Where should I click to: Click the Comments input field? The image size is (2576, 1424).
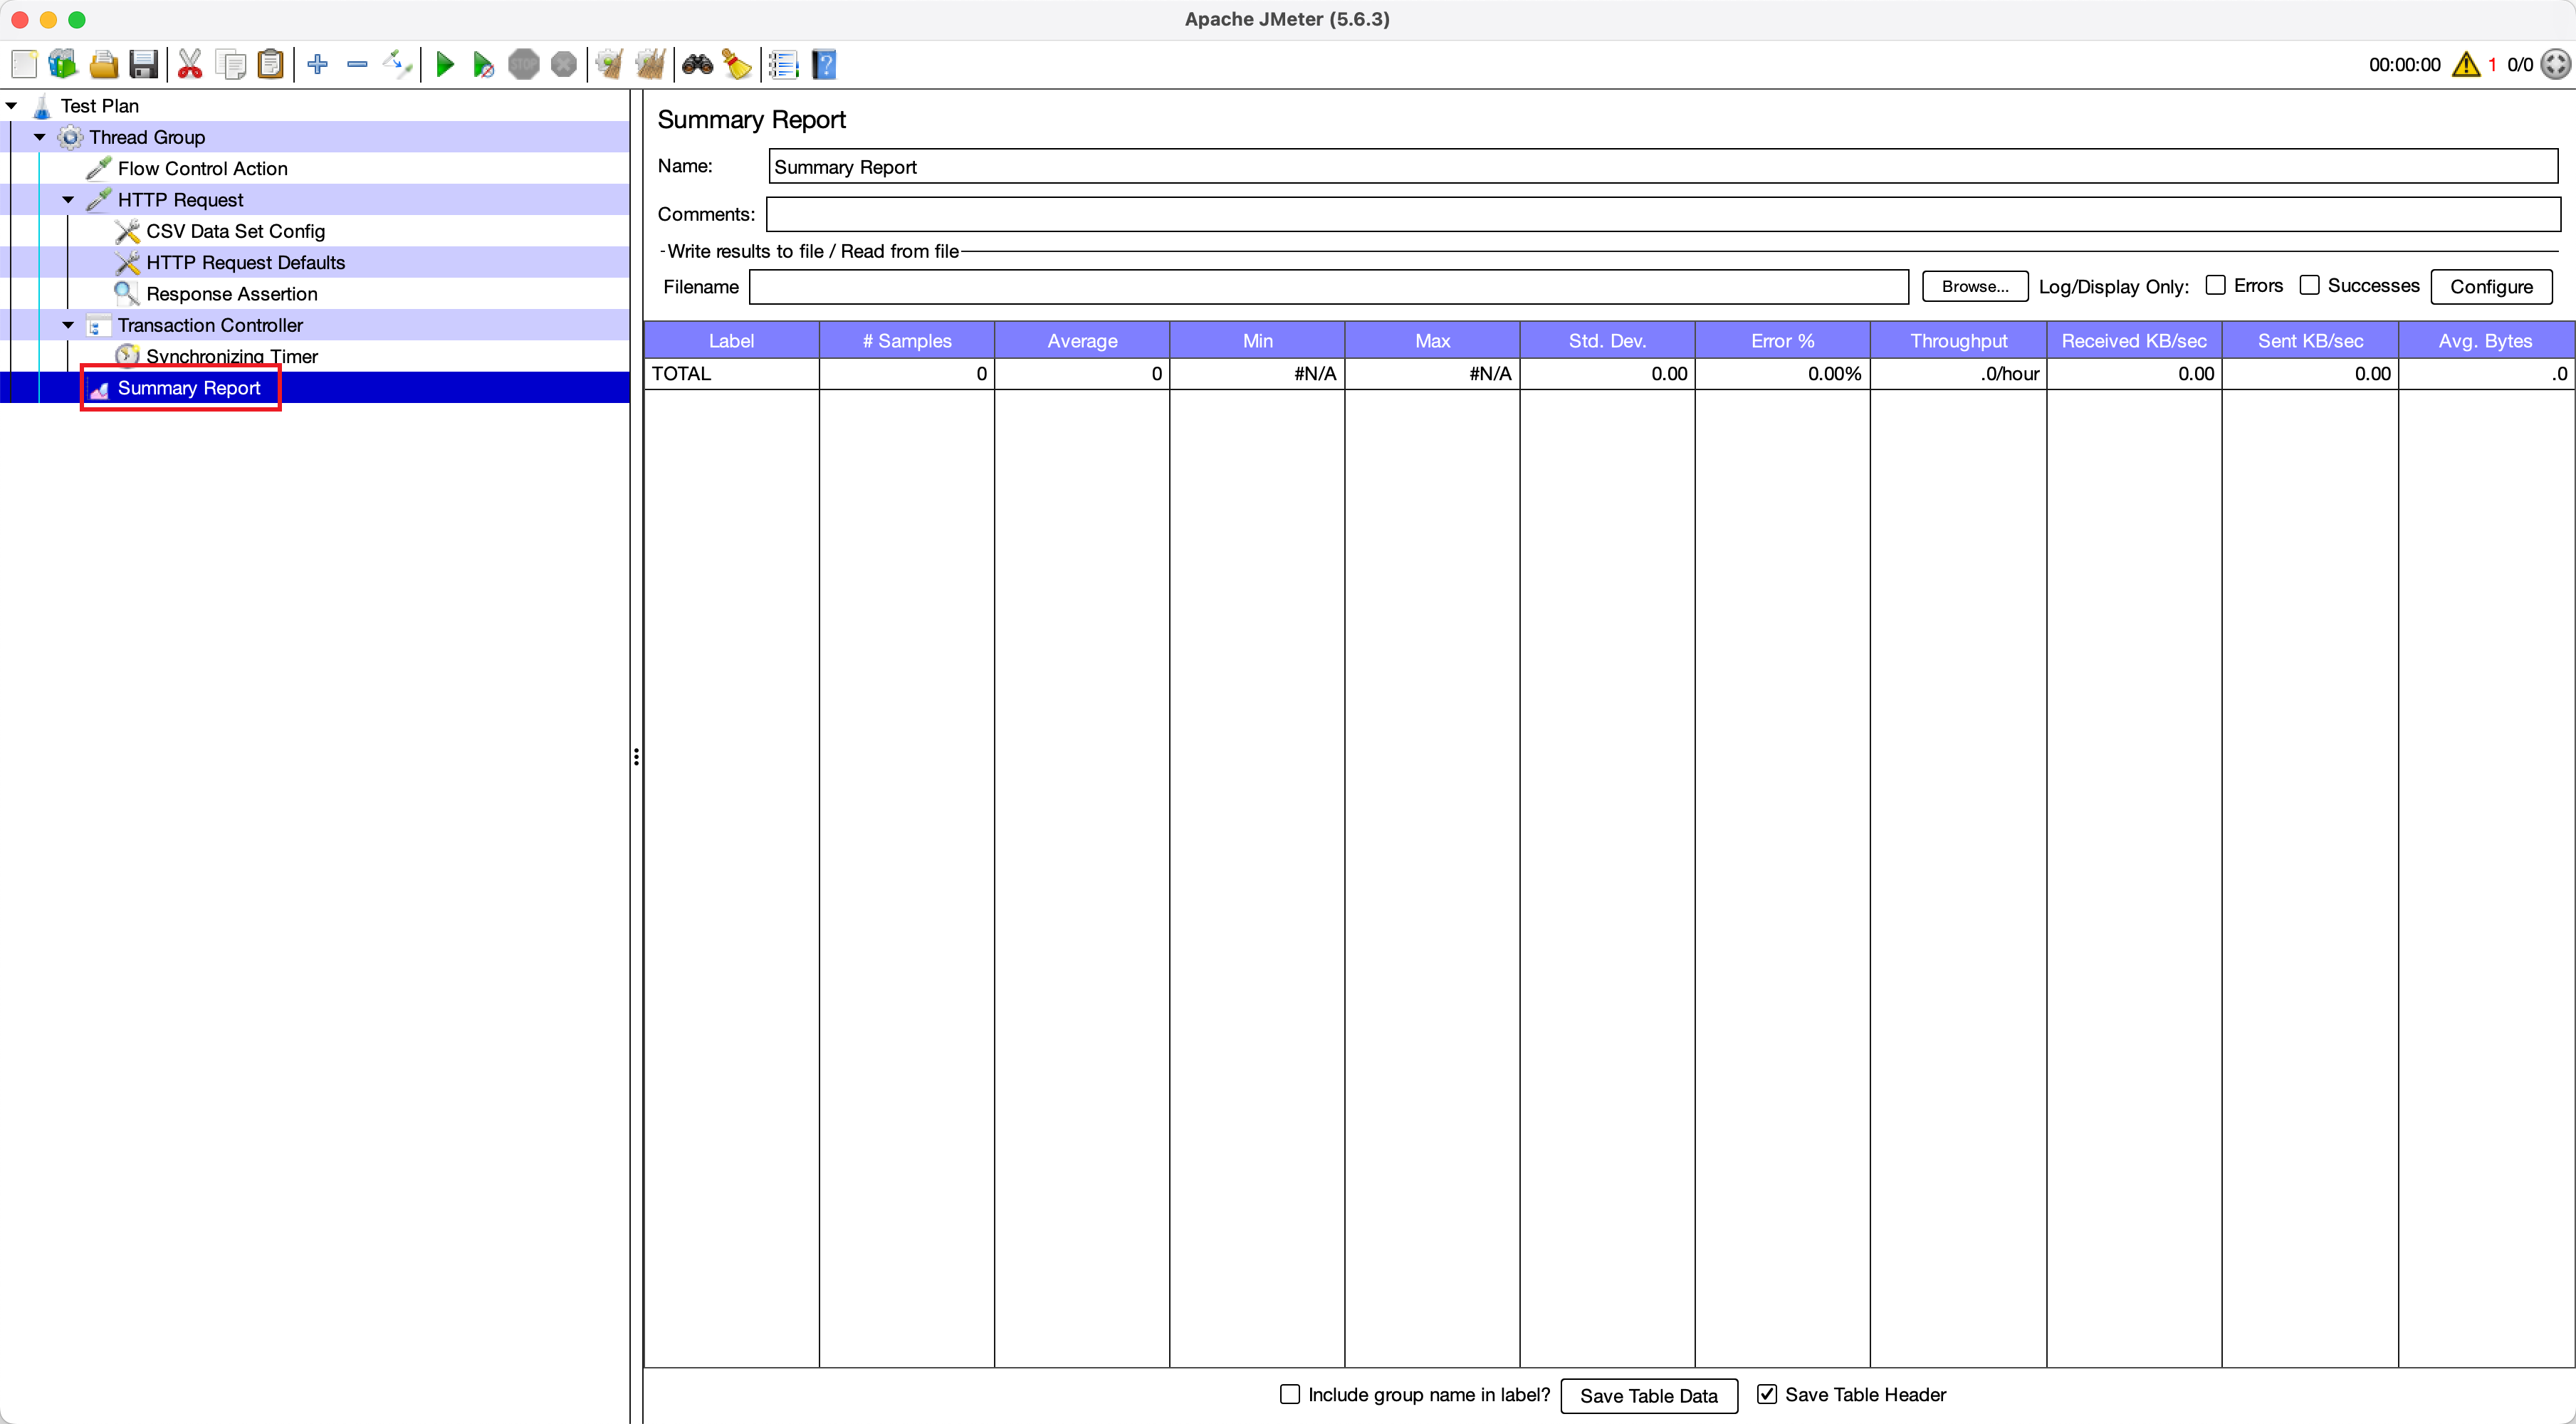point(1663,214)
